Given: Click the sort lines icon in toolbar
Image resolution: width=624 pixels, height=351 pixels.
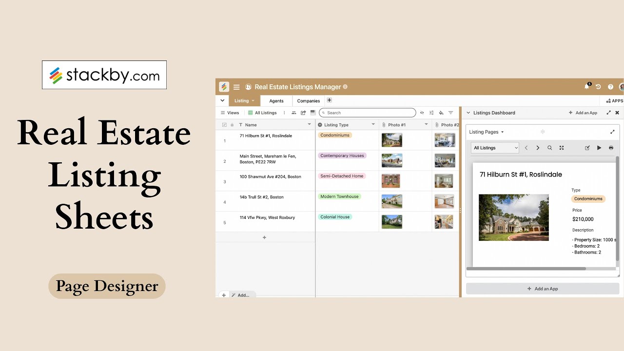Looking at the screenshot, I should 451,113.
